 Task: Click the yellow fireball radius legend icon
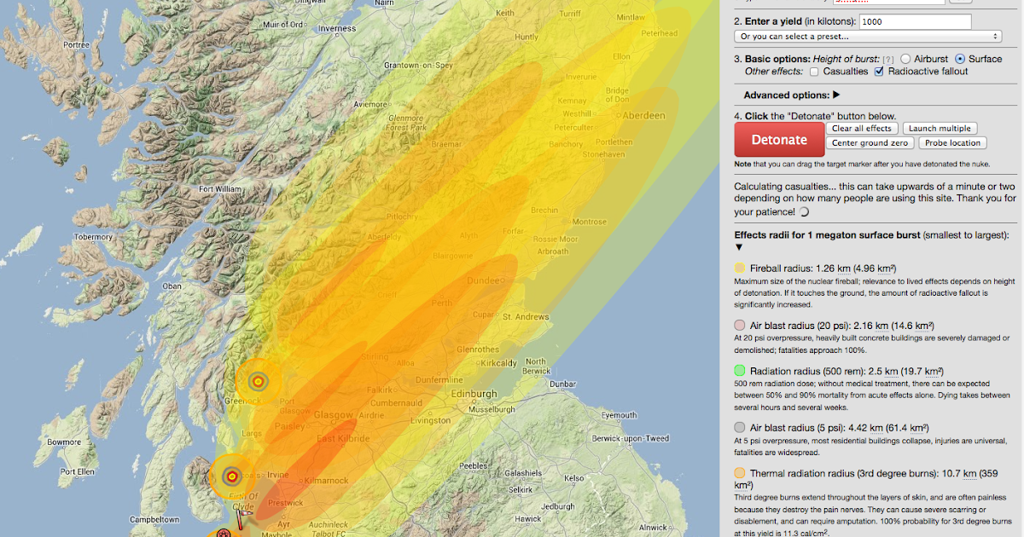click(739, 267)
